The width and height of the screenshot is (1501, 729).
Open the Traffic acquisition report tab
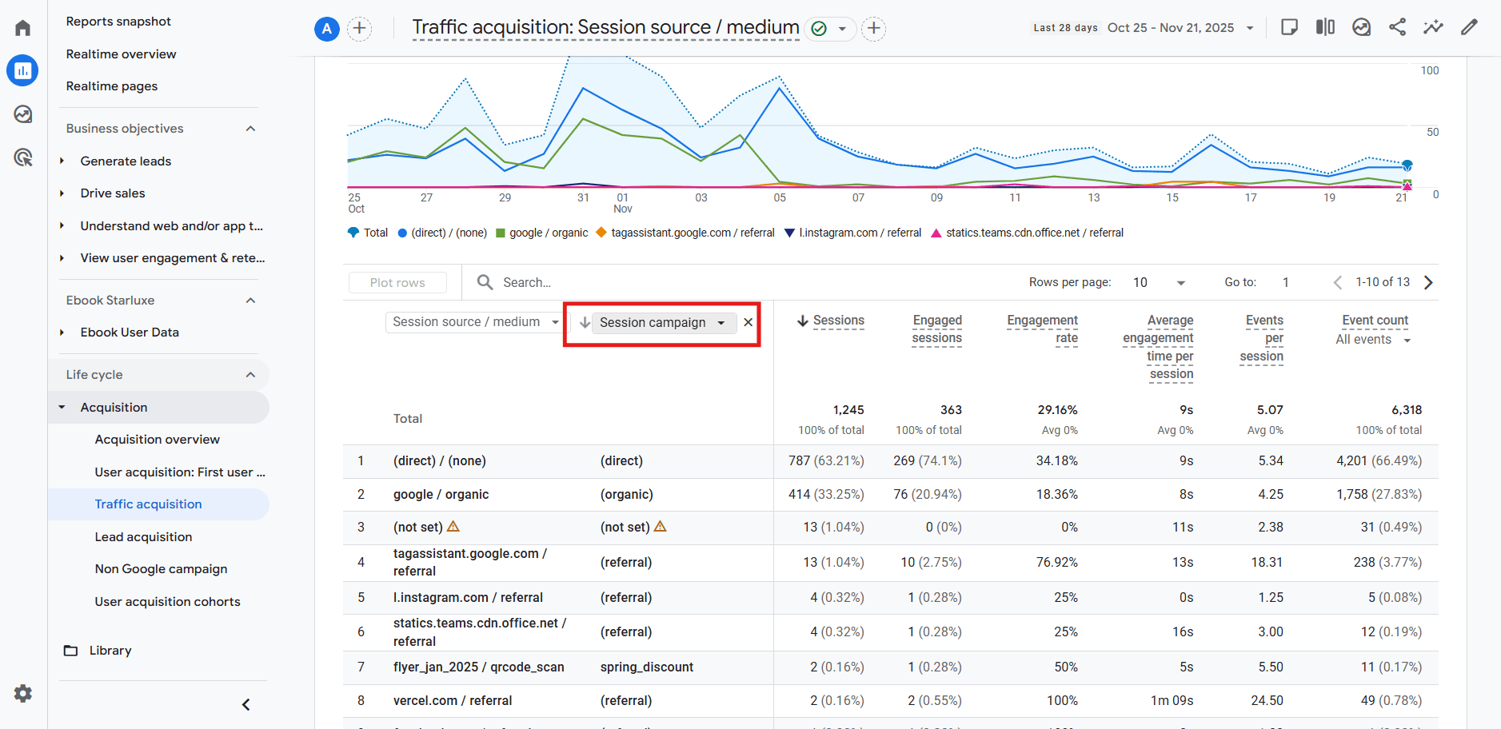[148, 504]
